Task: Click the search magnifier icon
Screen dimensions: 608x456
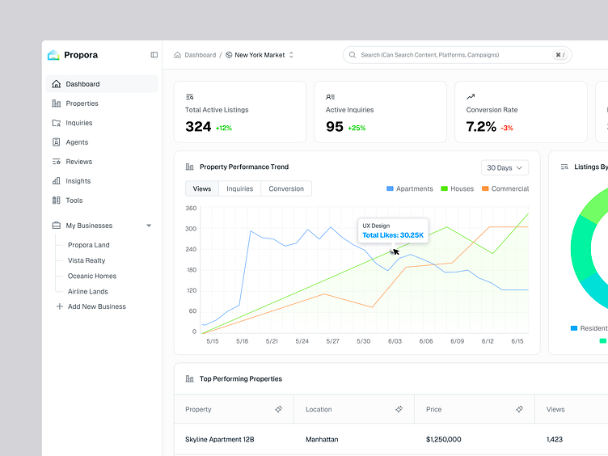Action: [x=353, y=55]
